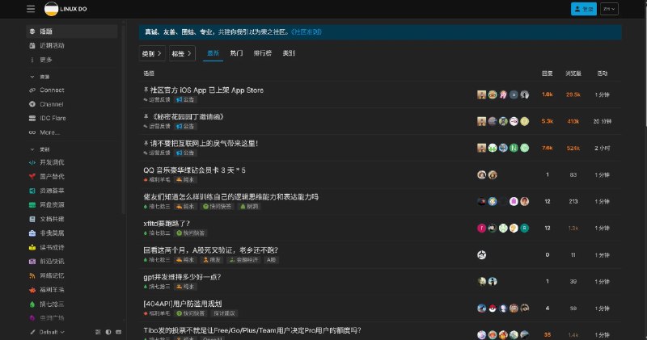The width and height of the screenshot is (647, 340).
Task: Click the LINUX DO logo
Action: tap(66, 9)
